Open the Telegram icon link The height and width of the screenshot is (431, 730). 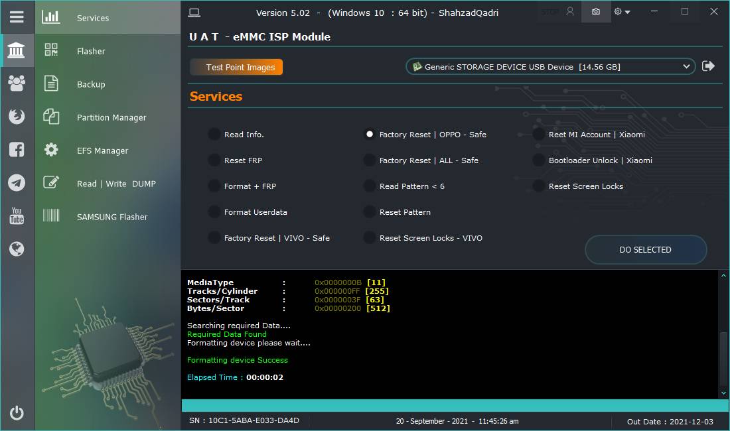[17, 183]
